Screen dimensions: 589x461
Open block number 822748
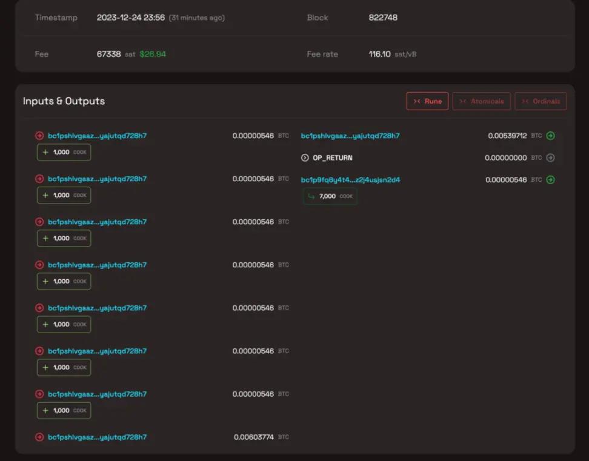tap(383, 18)
